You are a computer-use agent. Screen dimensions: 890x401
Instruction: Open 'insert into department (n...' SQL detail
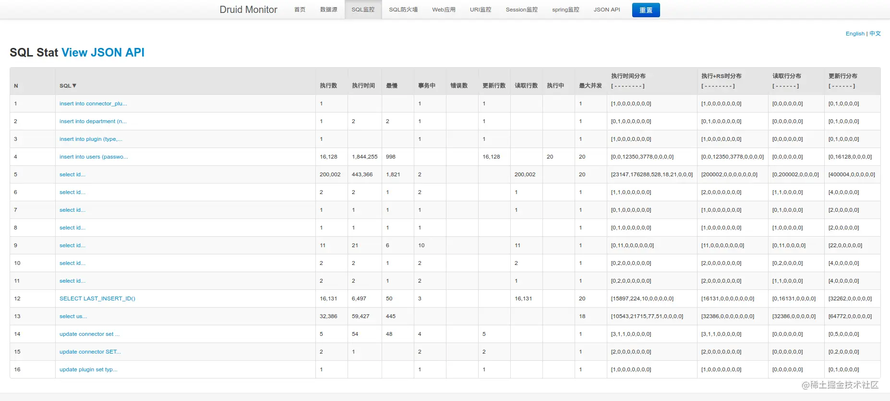pos(93,121)
